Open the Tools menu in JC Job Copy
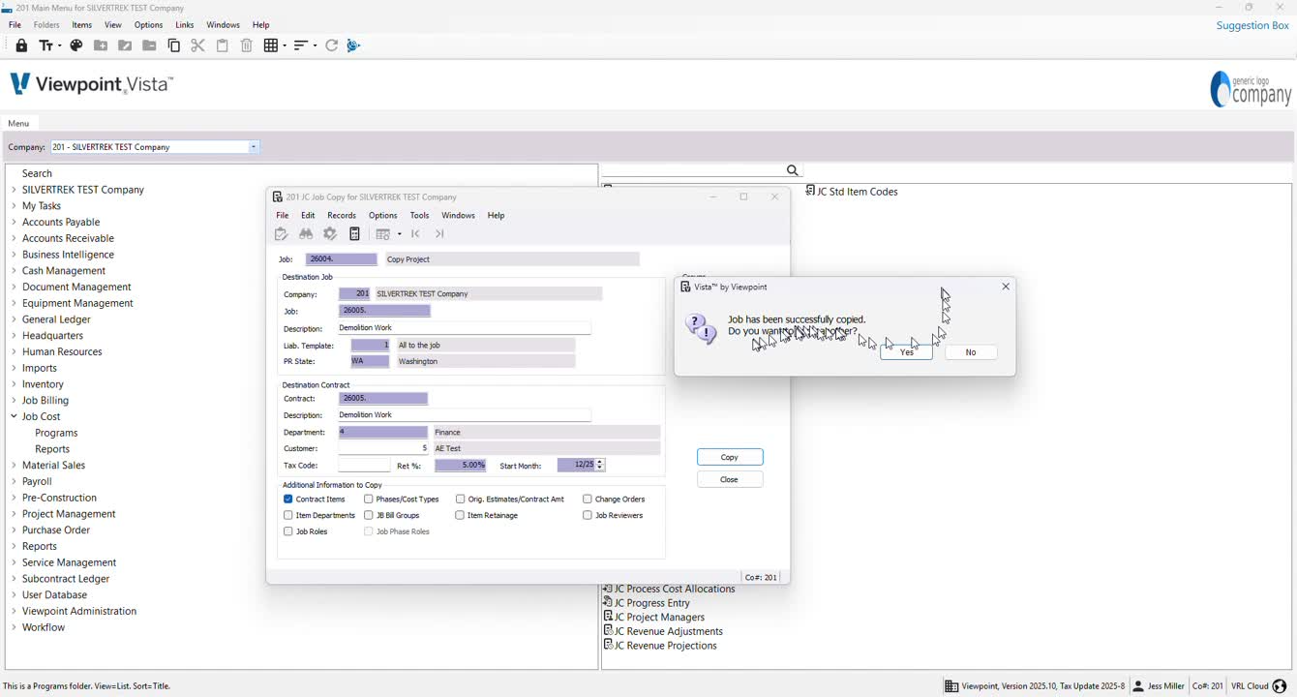 click(419, 216)
